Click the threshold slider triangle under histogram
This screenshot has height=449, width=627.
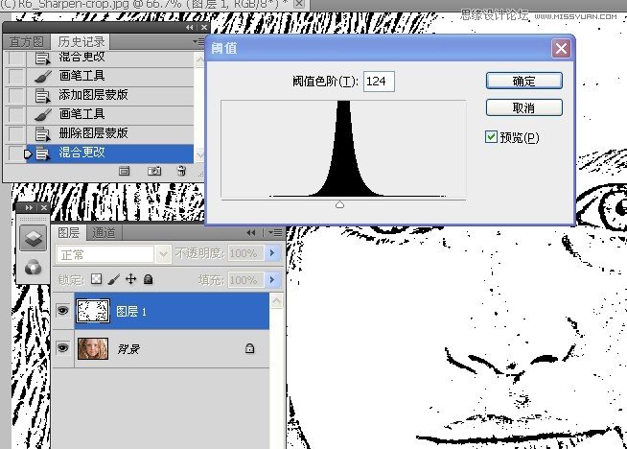[x=339, y=204]
